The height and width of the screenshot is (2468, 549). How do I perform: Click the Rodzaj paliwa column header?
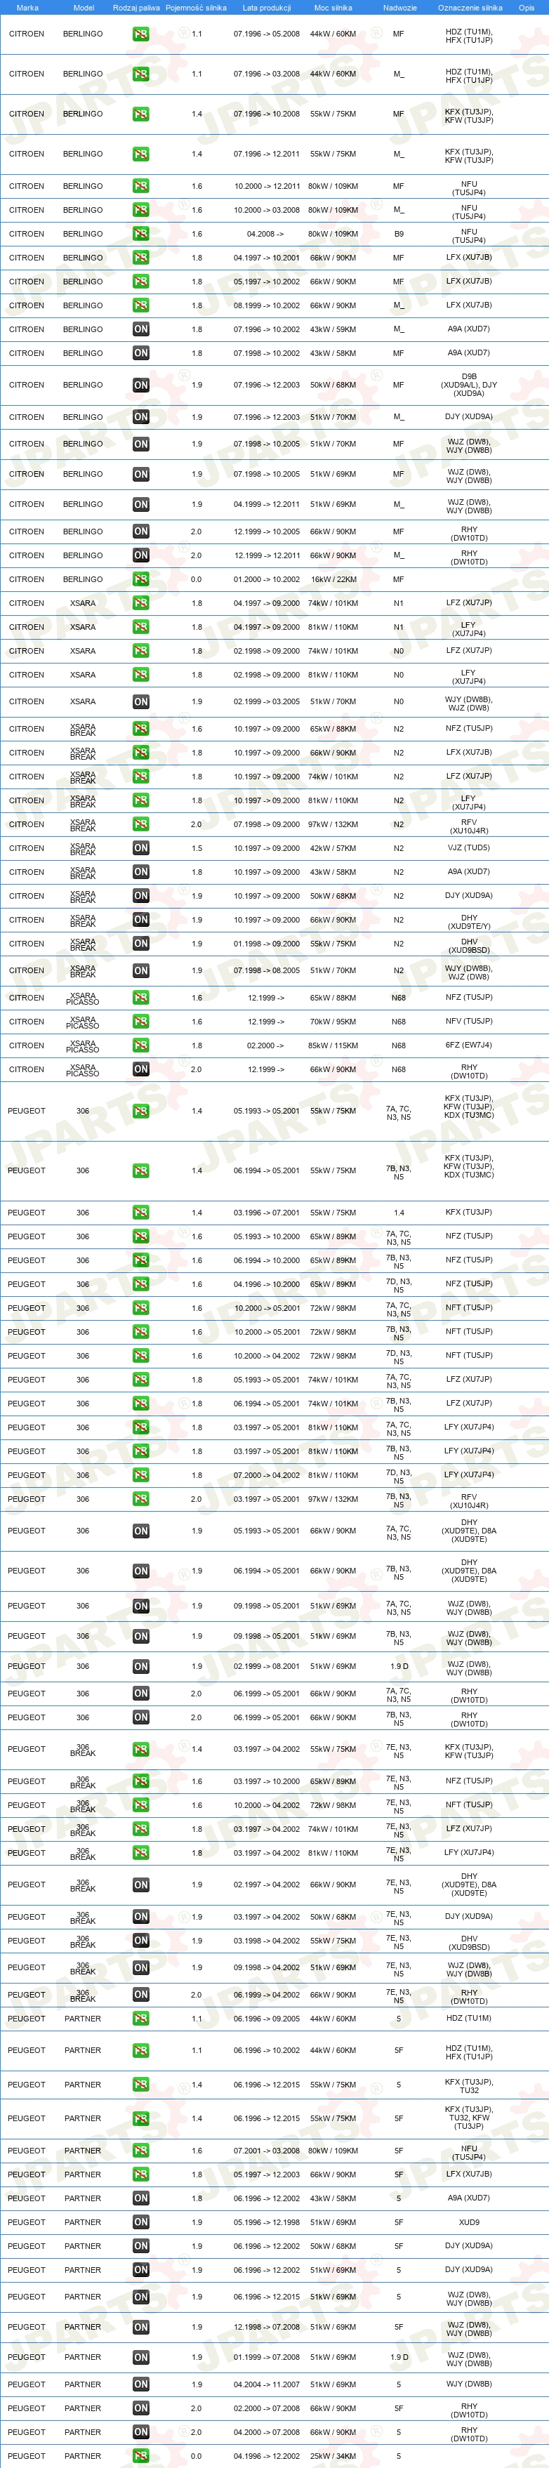[136, 8]
